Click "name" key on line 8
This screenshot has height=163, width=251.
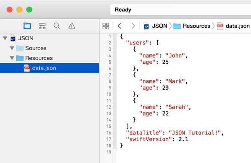click(x=149, y=81)
